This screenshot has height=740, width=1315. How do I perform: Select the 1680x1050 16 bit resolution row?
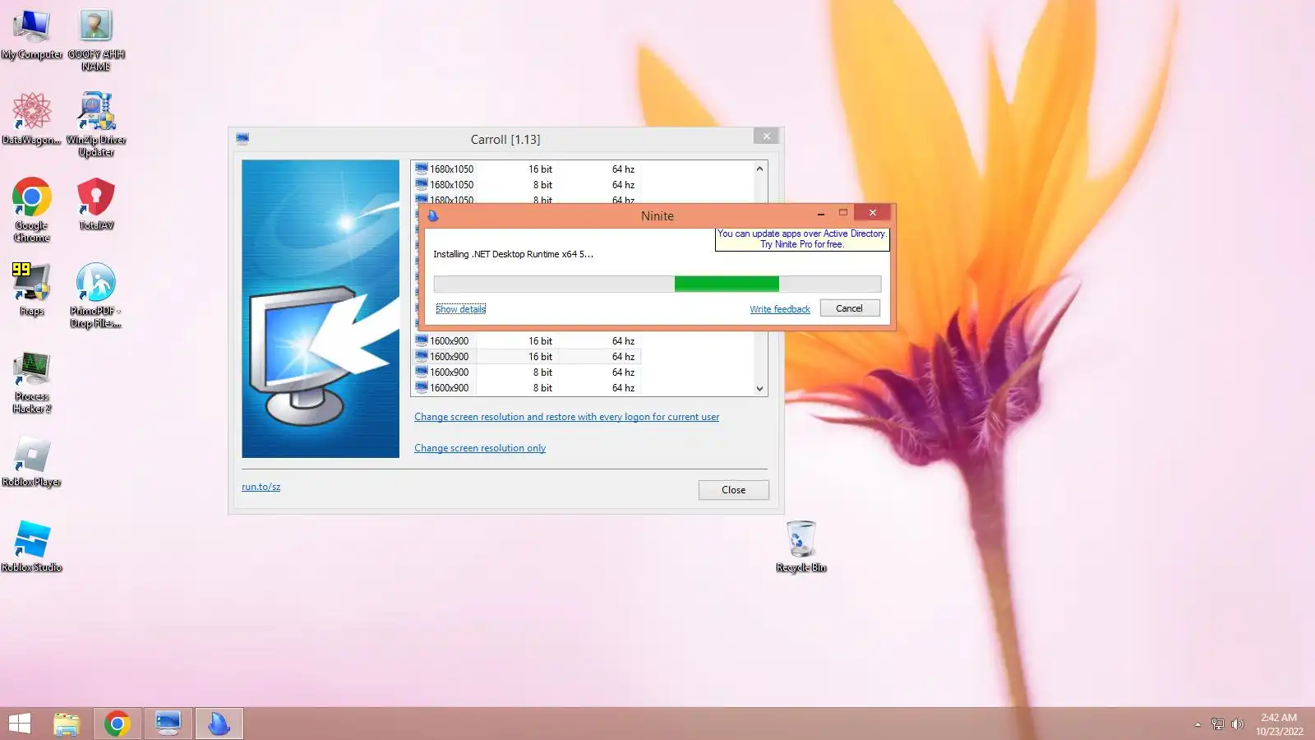[x=526, y=169]
